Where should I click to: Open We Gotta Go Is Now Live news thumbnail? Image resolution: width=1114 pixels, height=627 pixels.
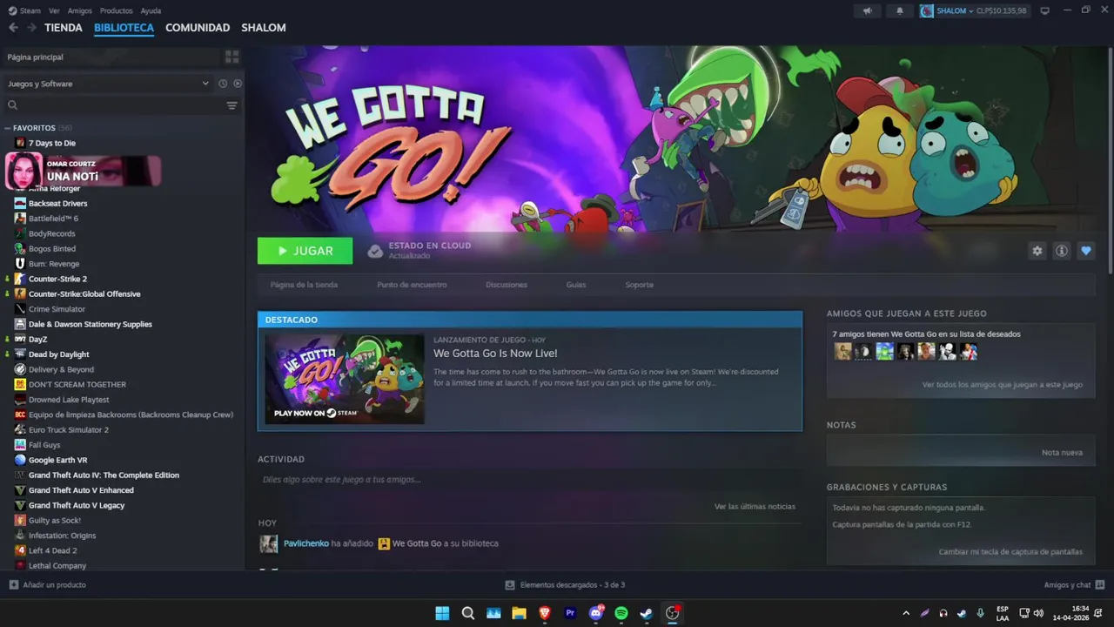[345, 379]
